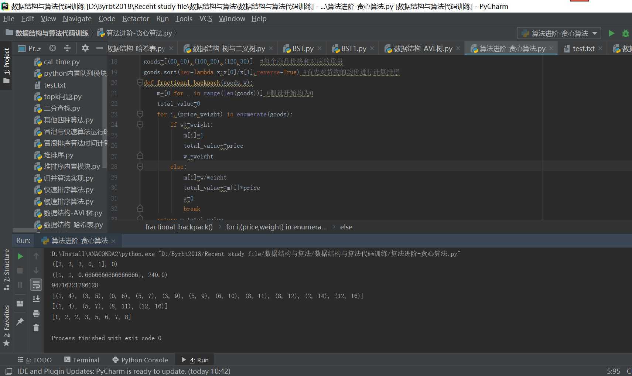Start debugging with the bug icon
Image resolution: width=632 pixels, height=376 pixels.
pyautogui.click(x=625, y=33)
